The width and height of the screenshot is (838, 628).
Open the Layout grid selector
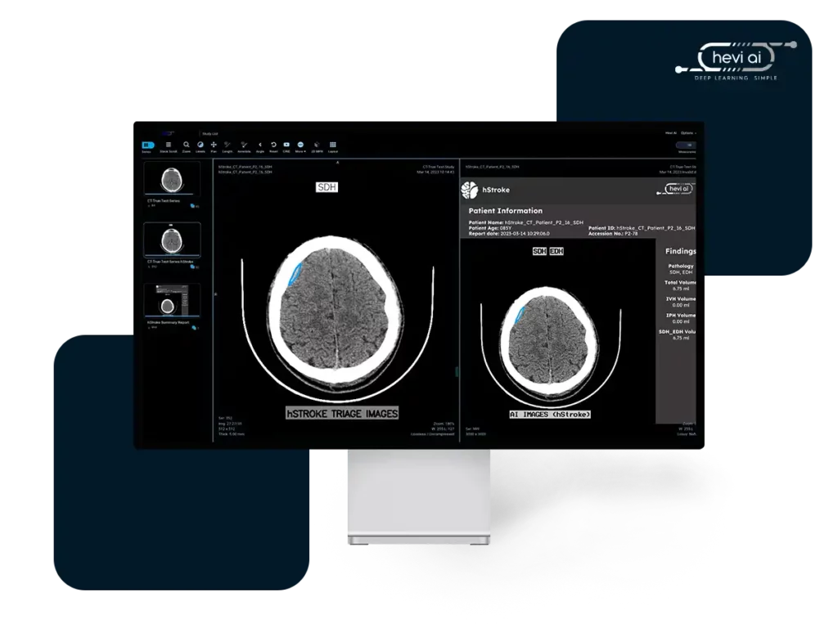tap(333, 146)
